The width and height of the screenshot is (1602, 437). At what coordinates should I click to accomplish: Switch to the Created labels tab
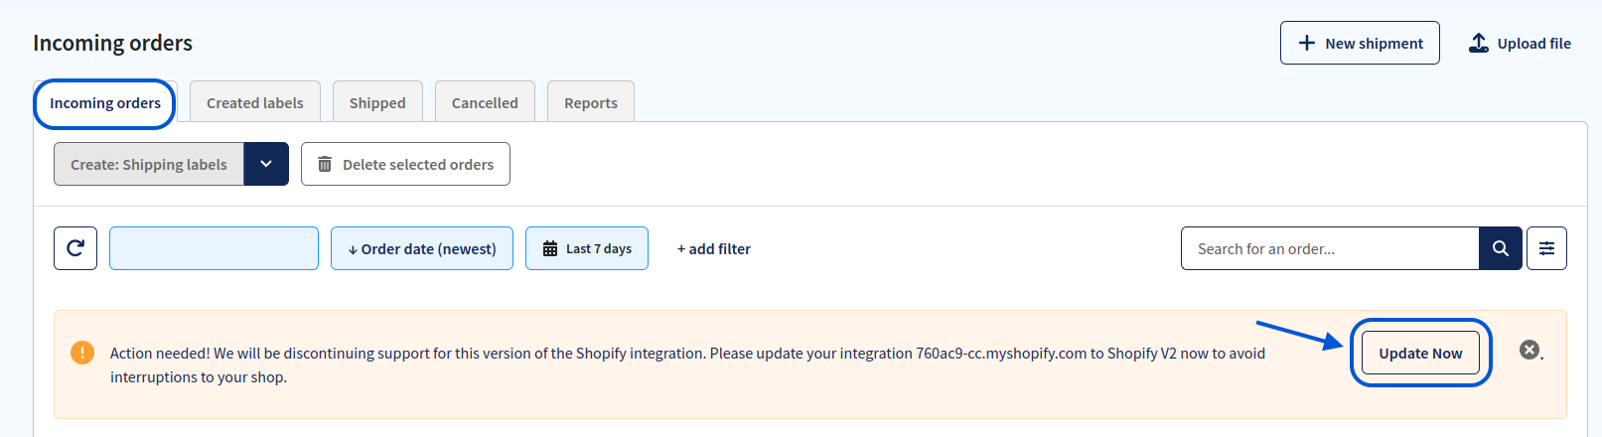pos(255,102)
